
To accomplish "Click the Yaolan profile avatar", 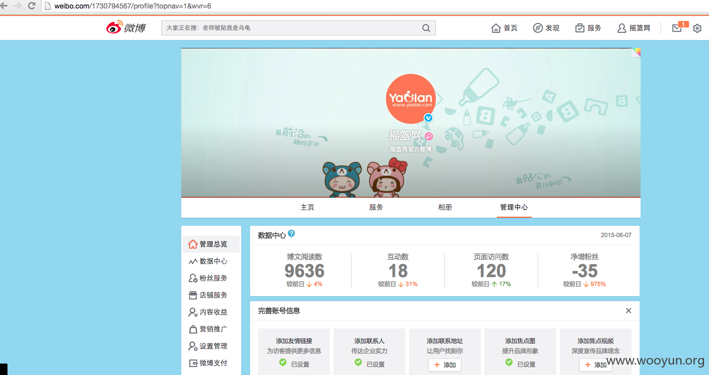I will [x=410, y=99].
